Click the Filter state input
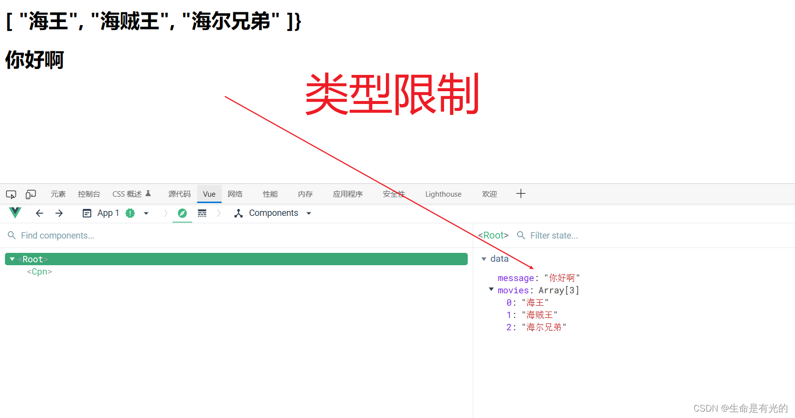This screenshot has height=418, width=795. coord(554,236)
